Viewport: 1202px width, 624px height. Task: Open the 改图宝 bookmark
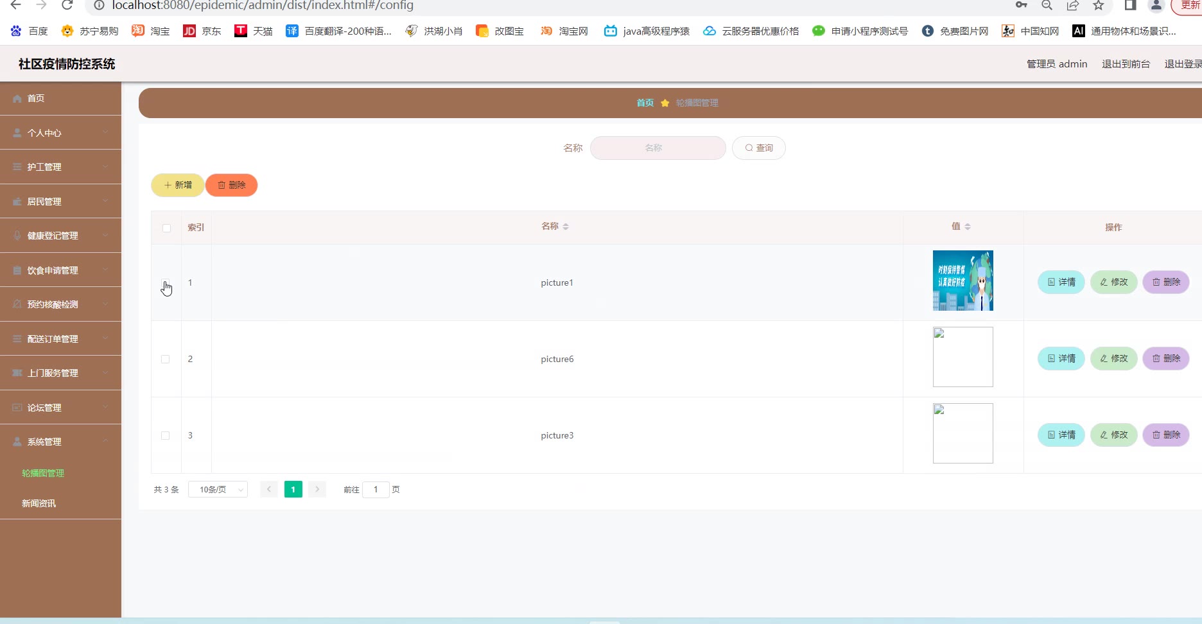click(x=500, y=31)
